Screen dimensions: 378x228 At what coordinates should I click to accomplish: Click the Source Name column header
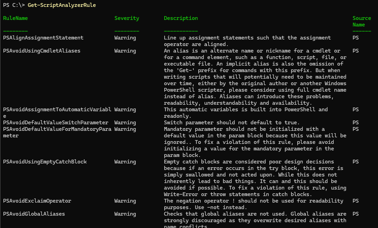coord(362,21)
